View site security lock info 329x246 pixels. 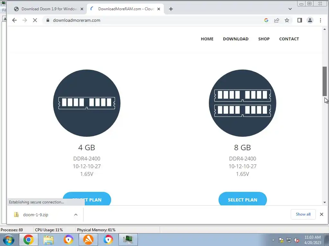pos(48,20)
